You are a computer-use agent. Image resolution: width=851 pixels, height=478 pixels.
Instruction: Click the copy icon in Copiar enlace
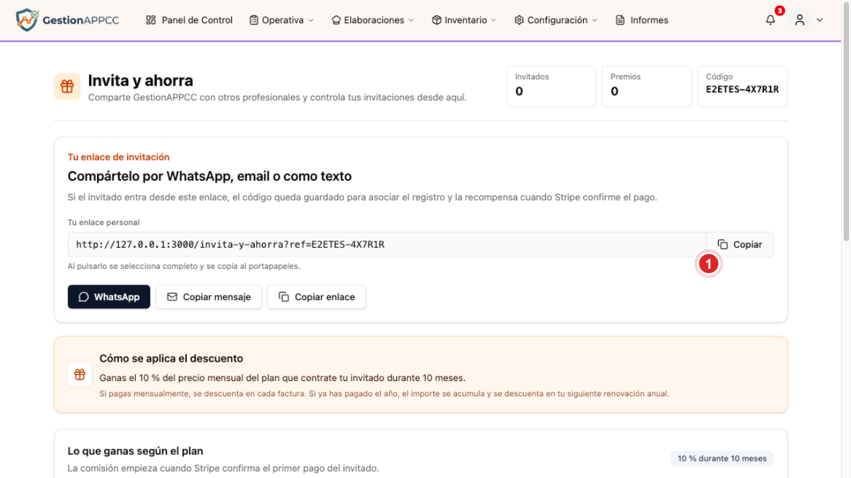tap(284, 297)
